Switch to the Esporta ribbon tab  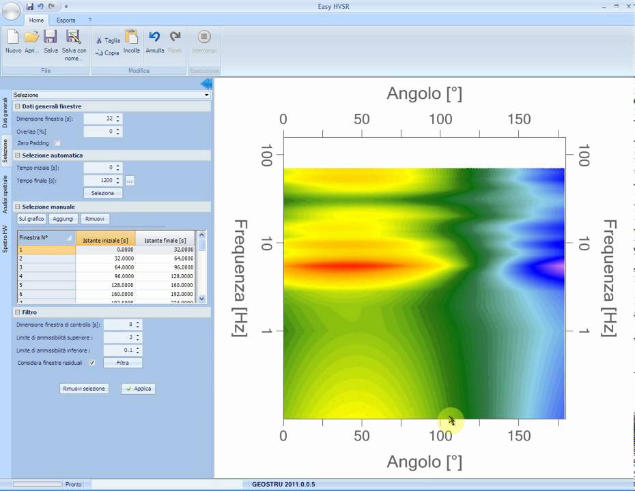[66, 20]
